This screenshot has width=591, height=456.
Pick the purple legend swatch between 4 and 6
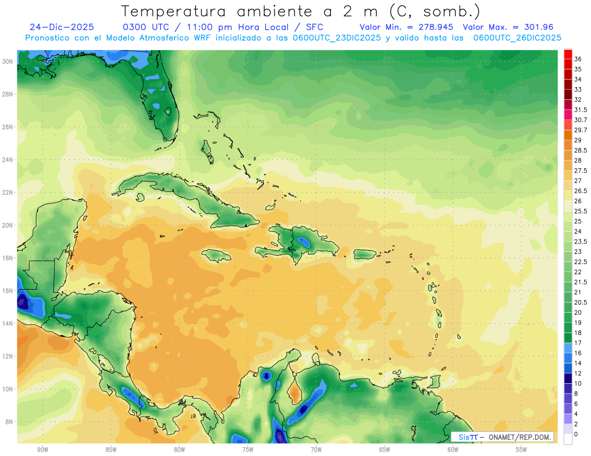[x=568, y=409]
